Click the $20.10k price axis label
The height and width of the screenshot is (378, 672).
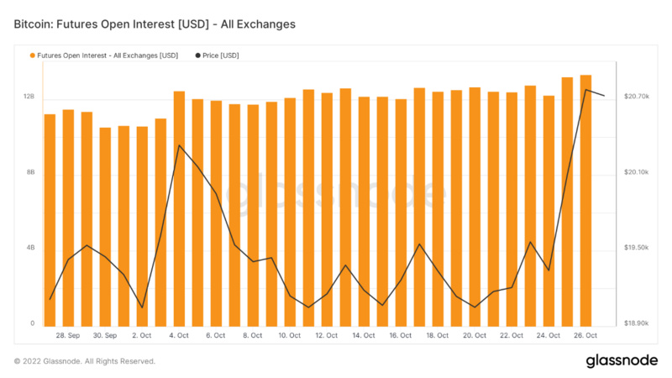tap(636, 172)
